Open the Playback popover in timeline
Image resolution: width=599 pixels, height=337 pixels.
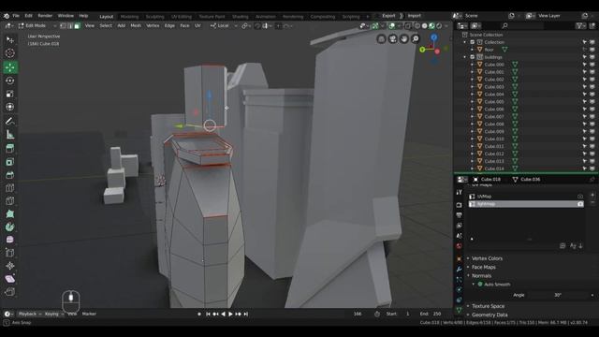click(29, 315)
